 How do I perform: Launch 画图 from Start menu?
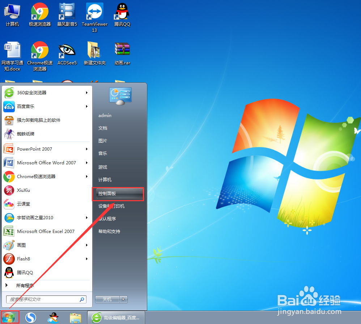(x=46, y=245)
